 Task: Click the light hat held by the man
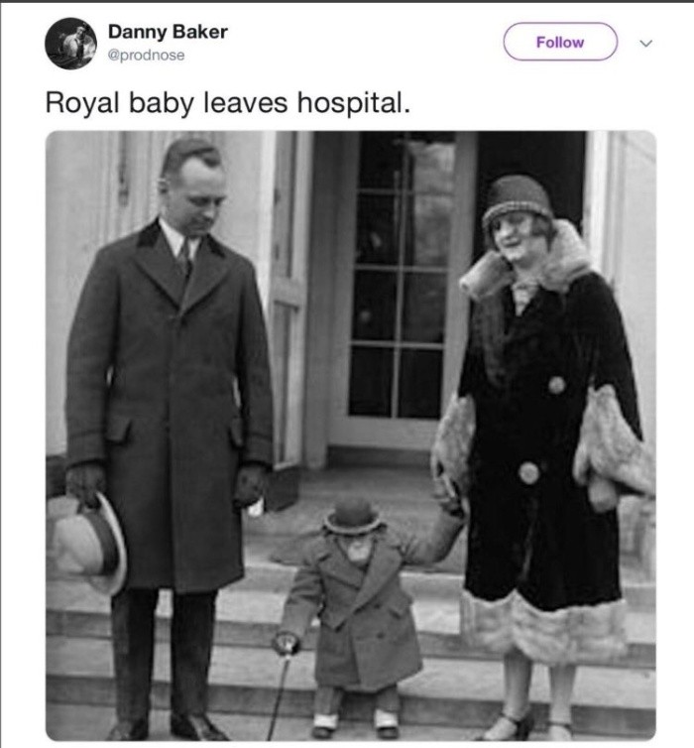[x=91, y=542]
